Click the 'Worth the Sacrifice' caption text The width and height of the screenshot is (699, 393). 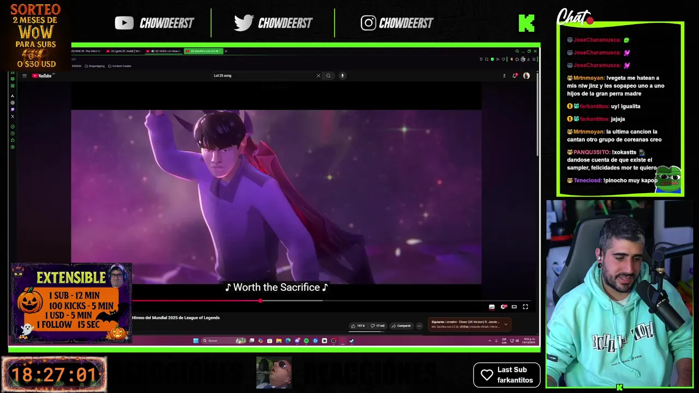click(276, 287)
